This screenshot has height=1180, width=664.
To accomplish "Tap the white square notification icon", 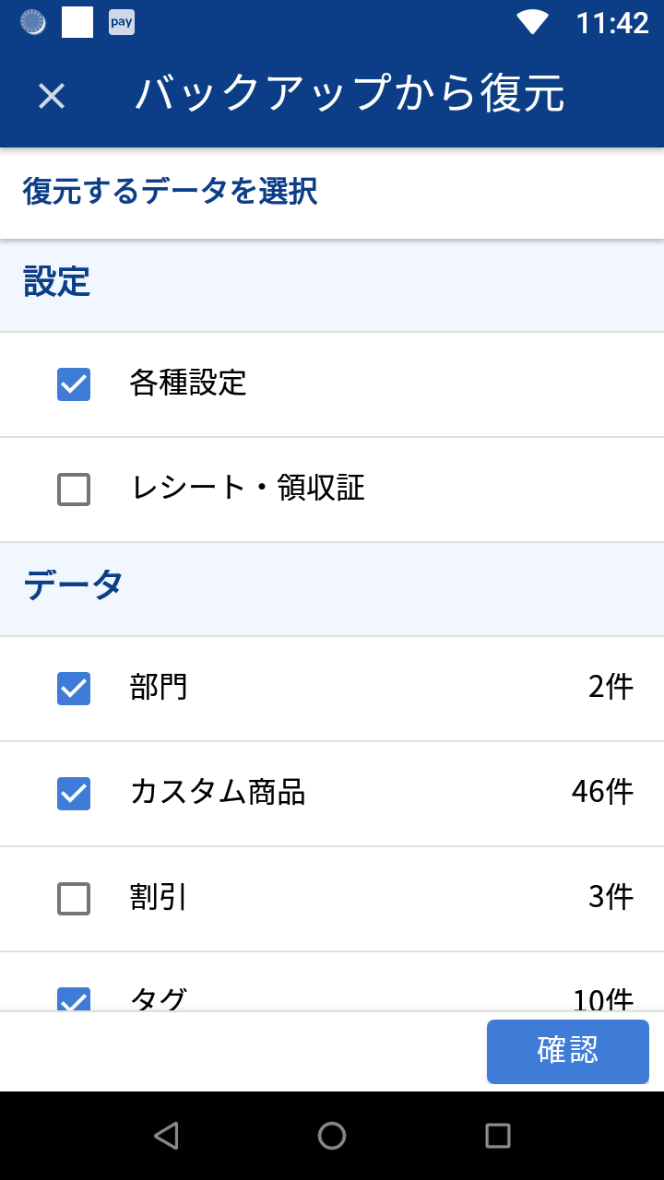I will coord(77,22).
